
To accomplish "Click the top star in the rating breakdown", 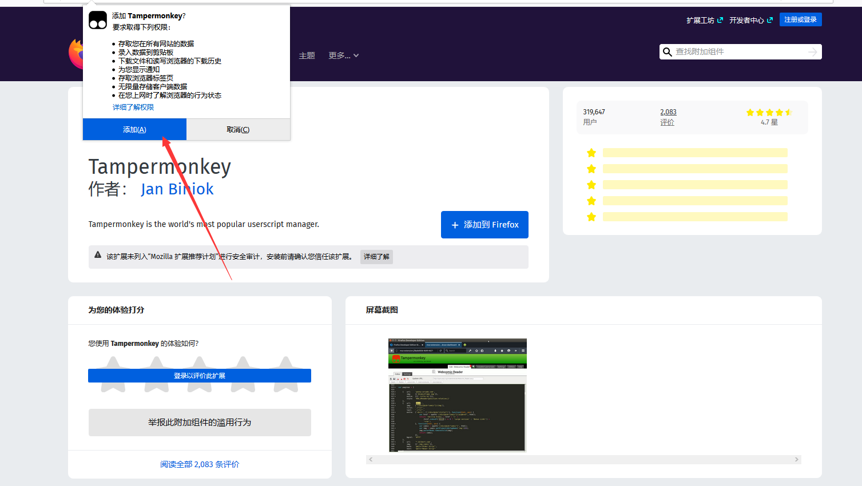I will pos(591,153).
